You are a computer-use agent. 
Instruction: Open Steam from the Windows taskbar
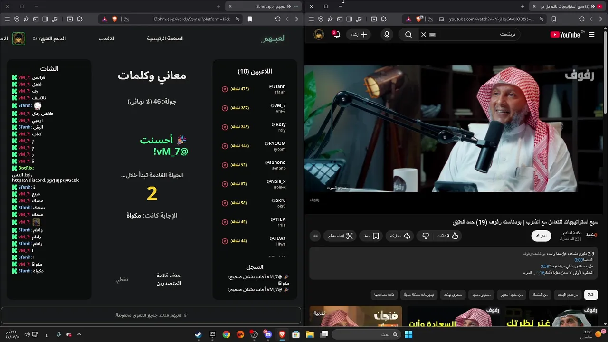pos(198,334)
